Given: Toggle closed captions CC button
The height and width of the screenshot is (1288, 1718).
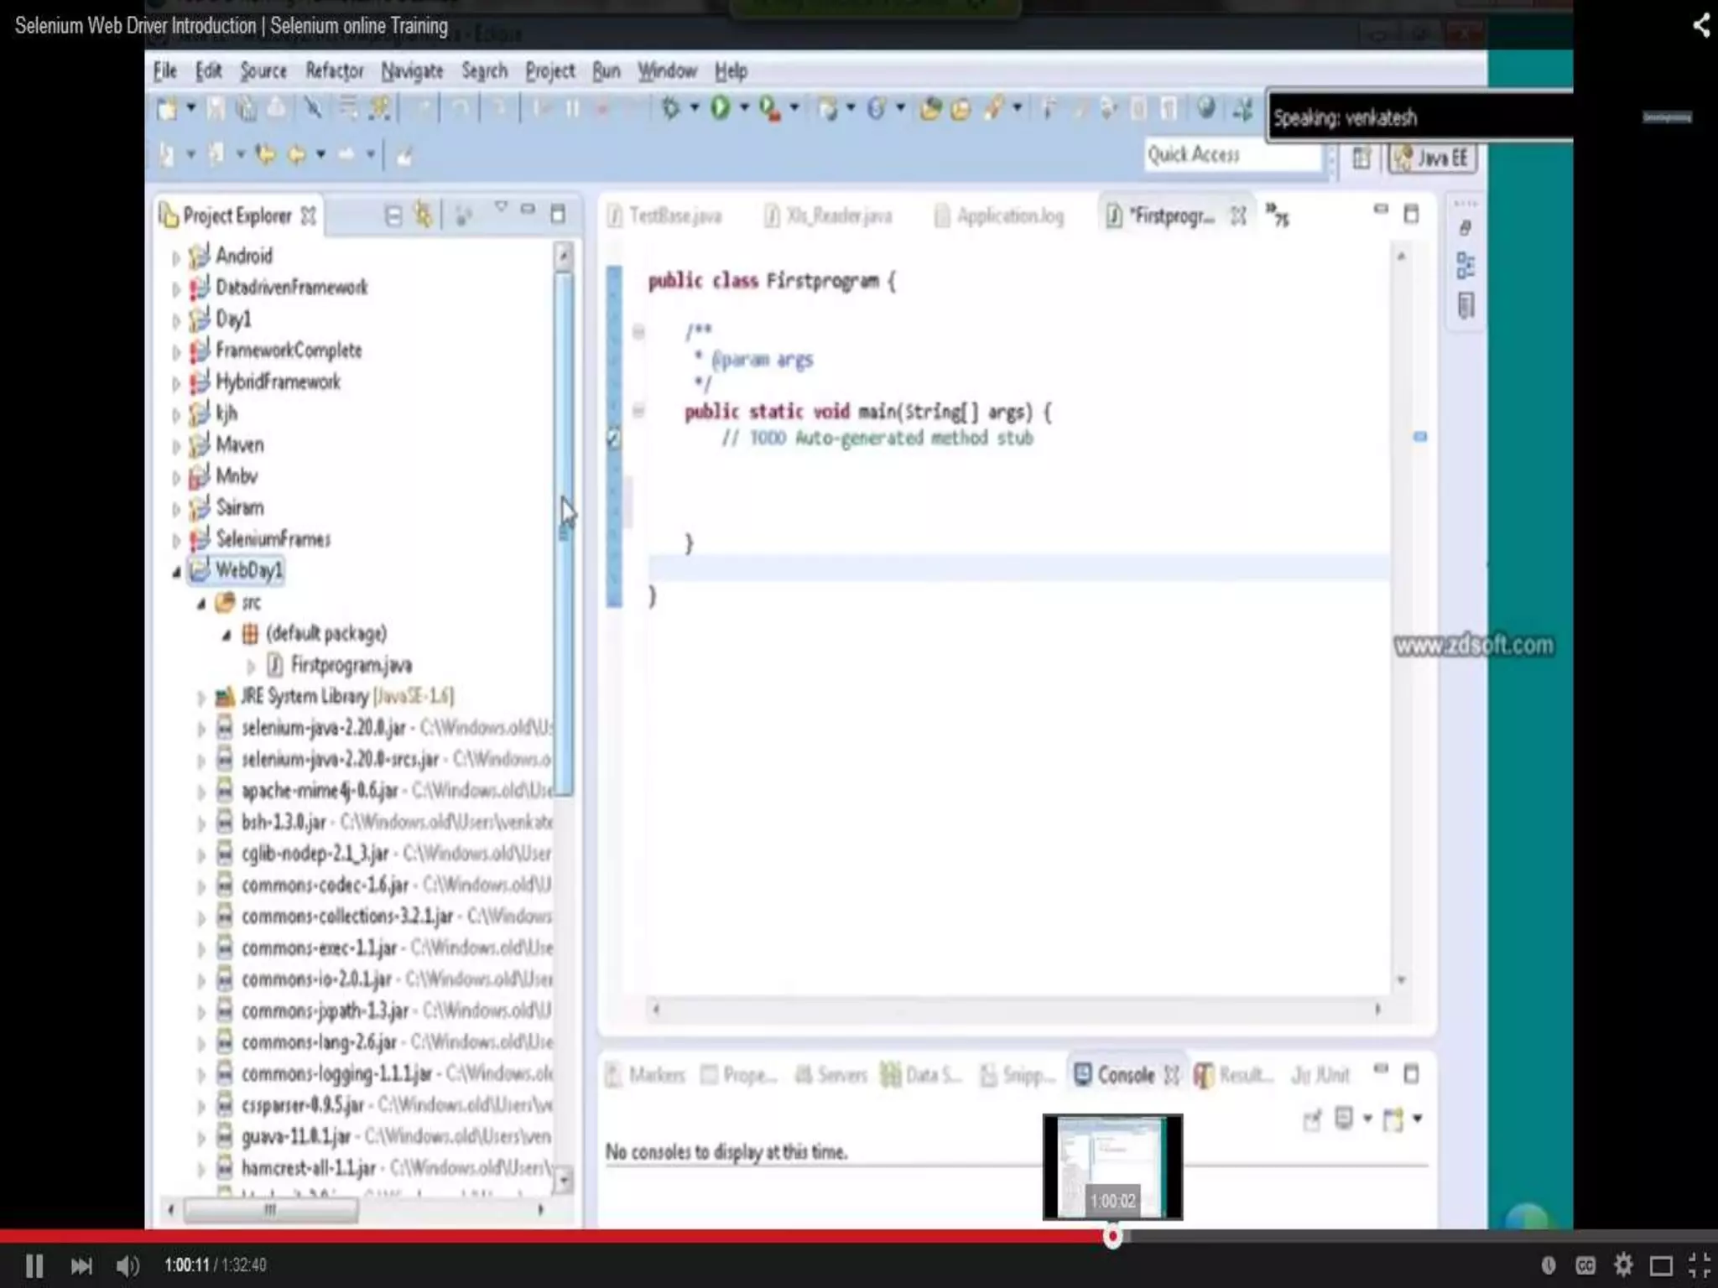Looking at the screenshot, I should point(1585,1265).
